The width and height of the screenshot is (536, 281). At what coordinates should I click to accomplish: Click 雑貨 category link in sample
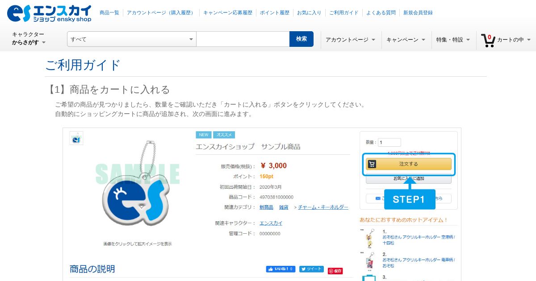284,207
